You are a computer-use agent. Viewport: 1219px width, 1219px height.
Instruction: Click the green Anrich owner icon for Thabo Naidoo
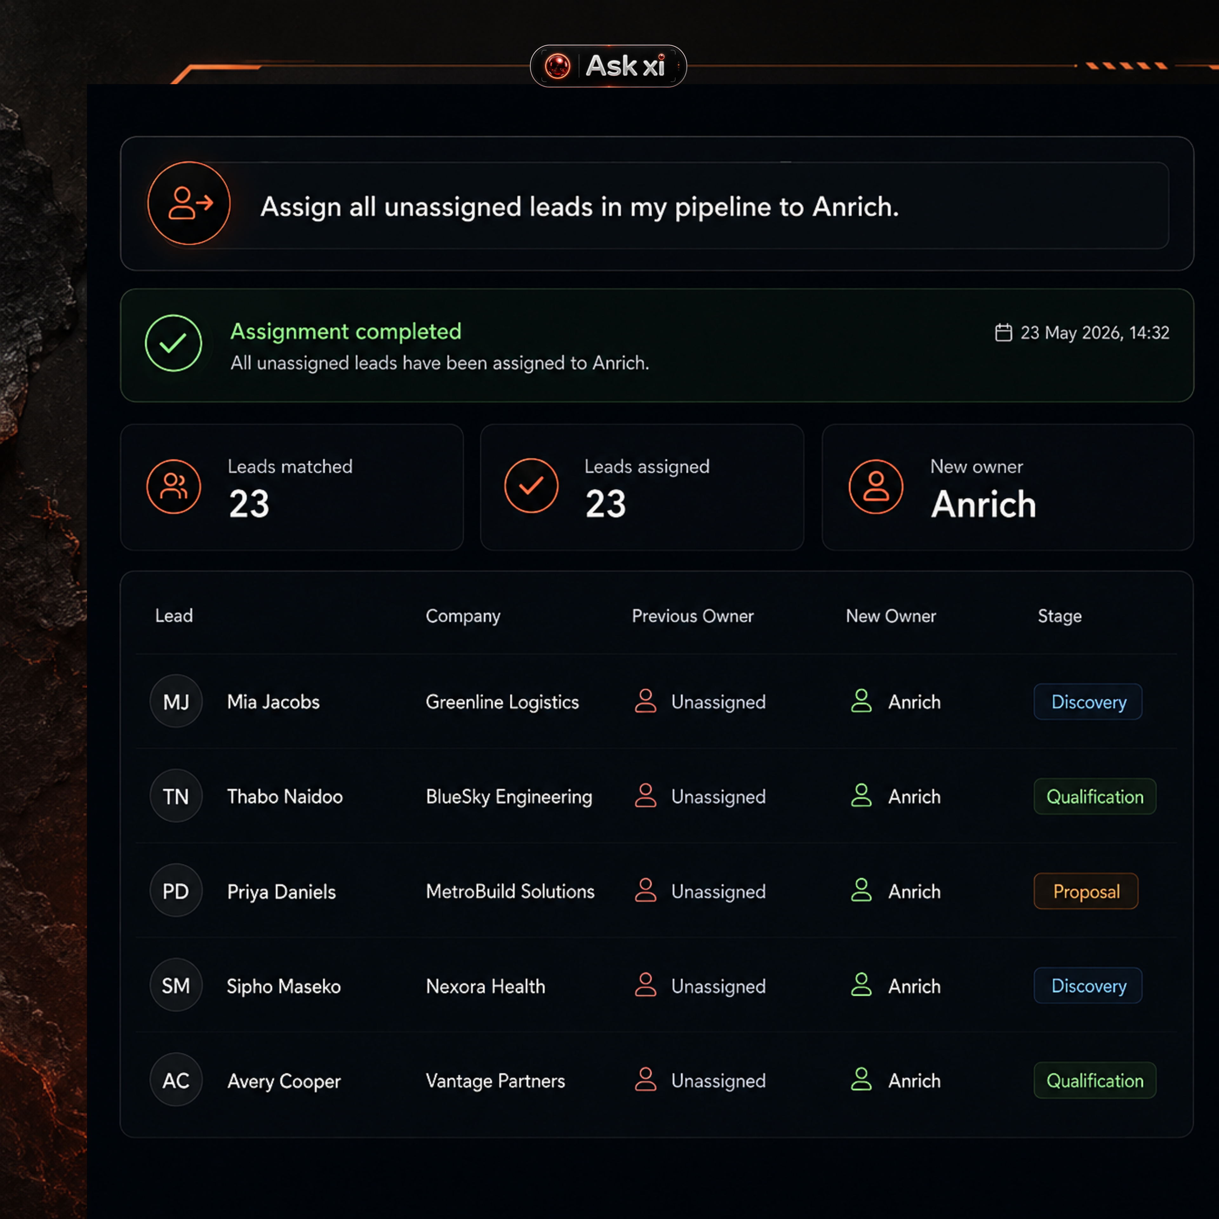point(861,796)
